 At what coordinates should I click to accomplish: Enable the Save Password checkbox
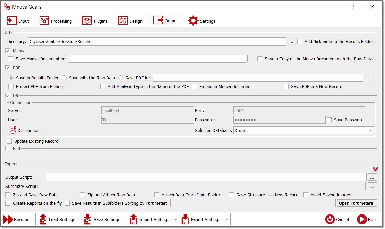coord(329,120)
